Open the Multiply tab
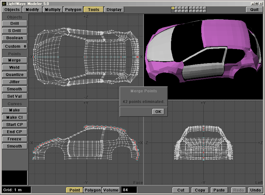 [x=52, y=10]
